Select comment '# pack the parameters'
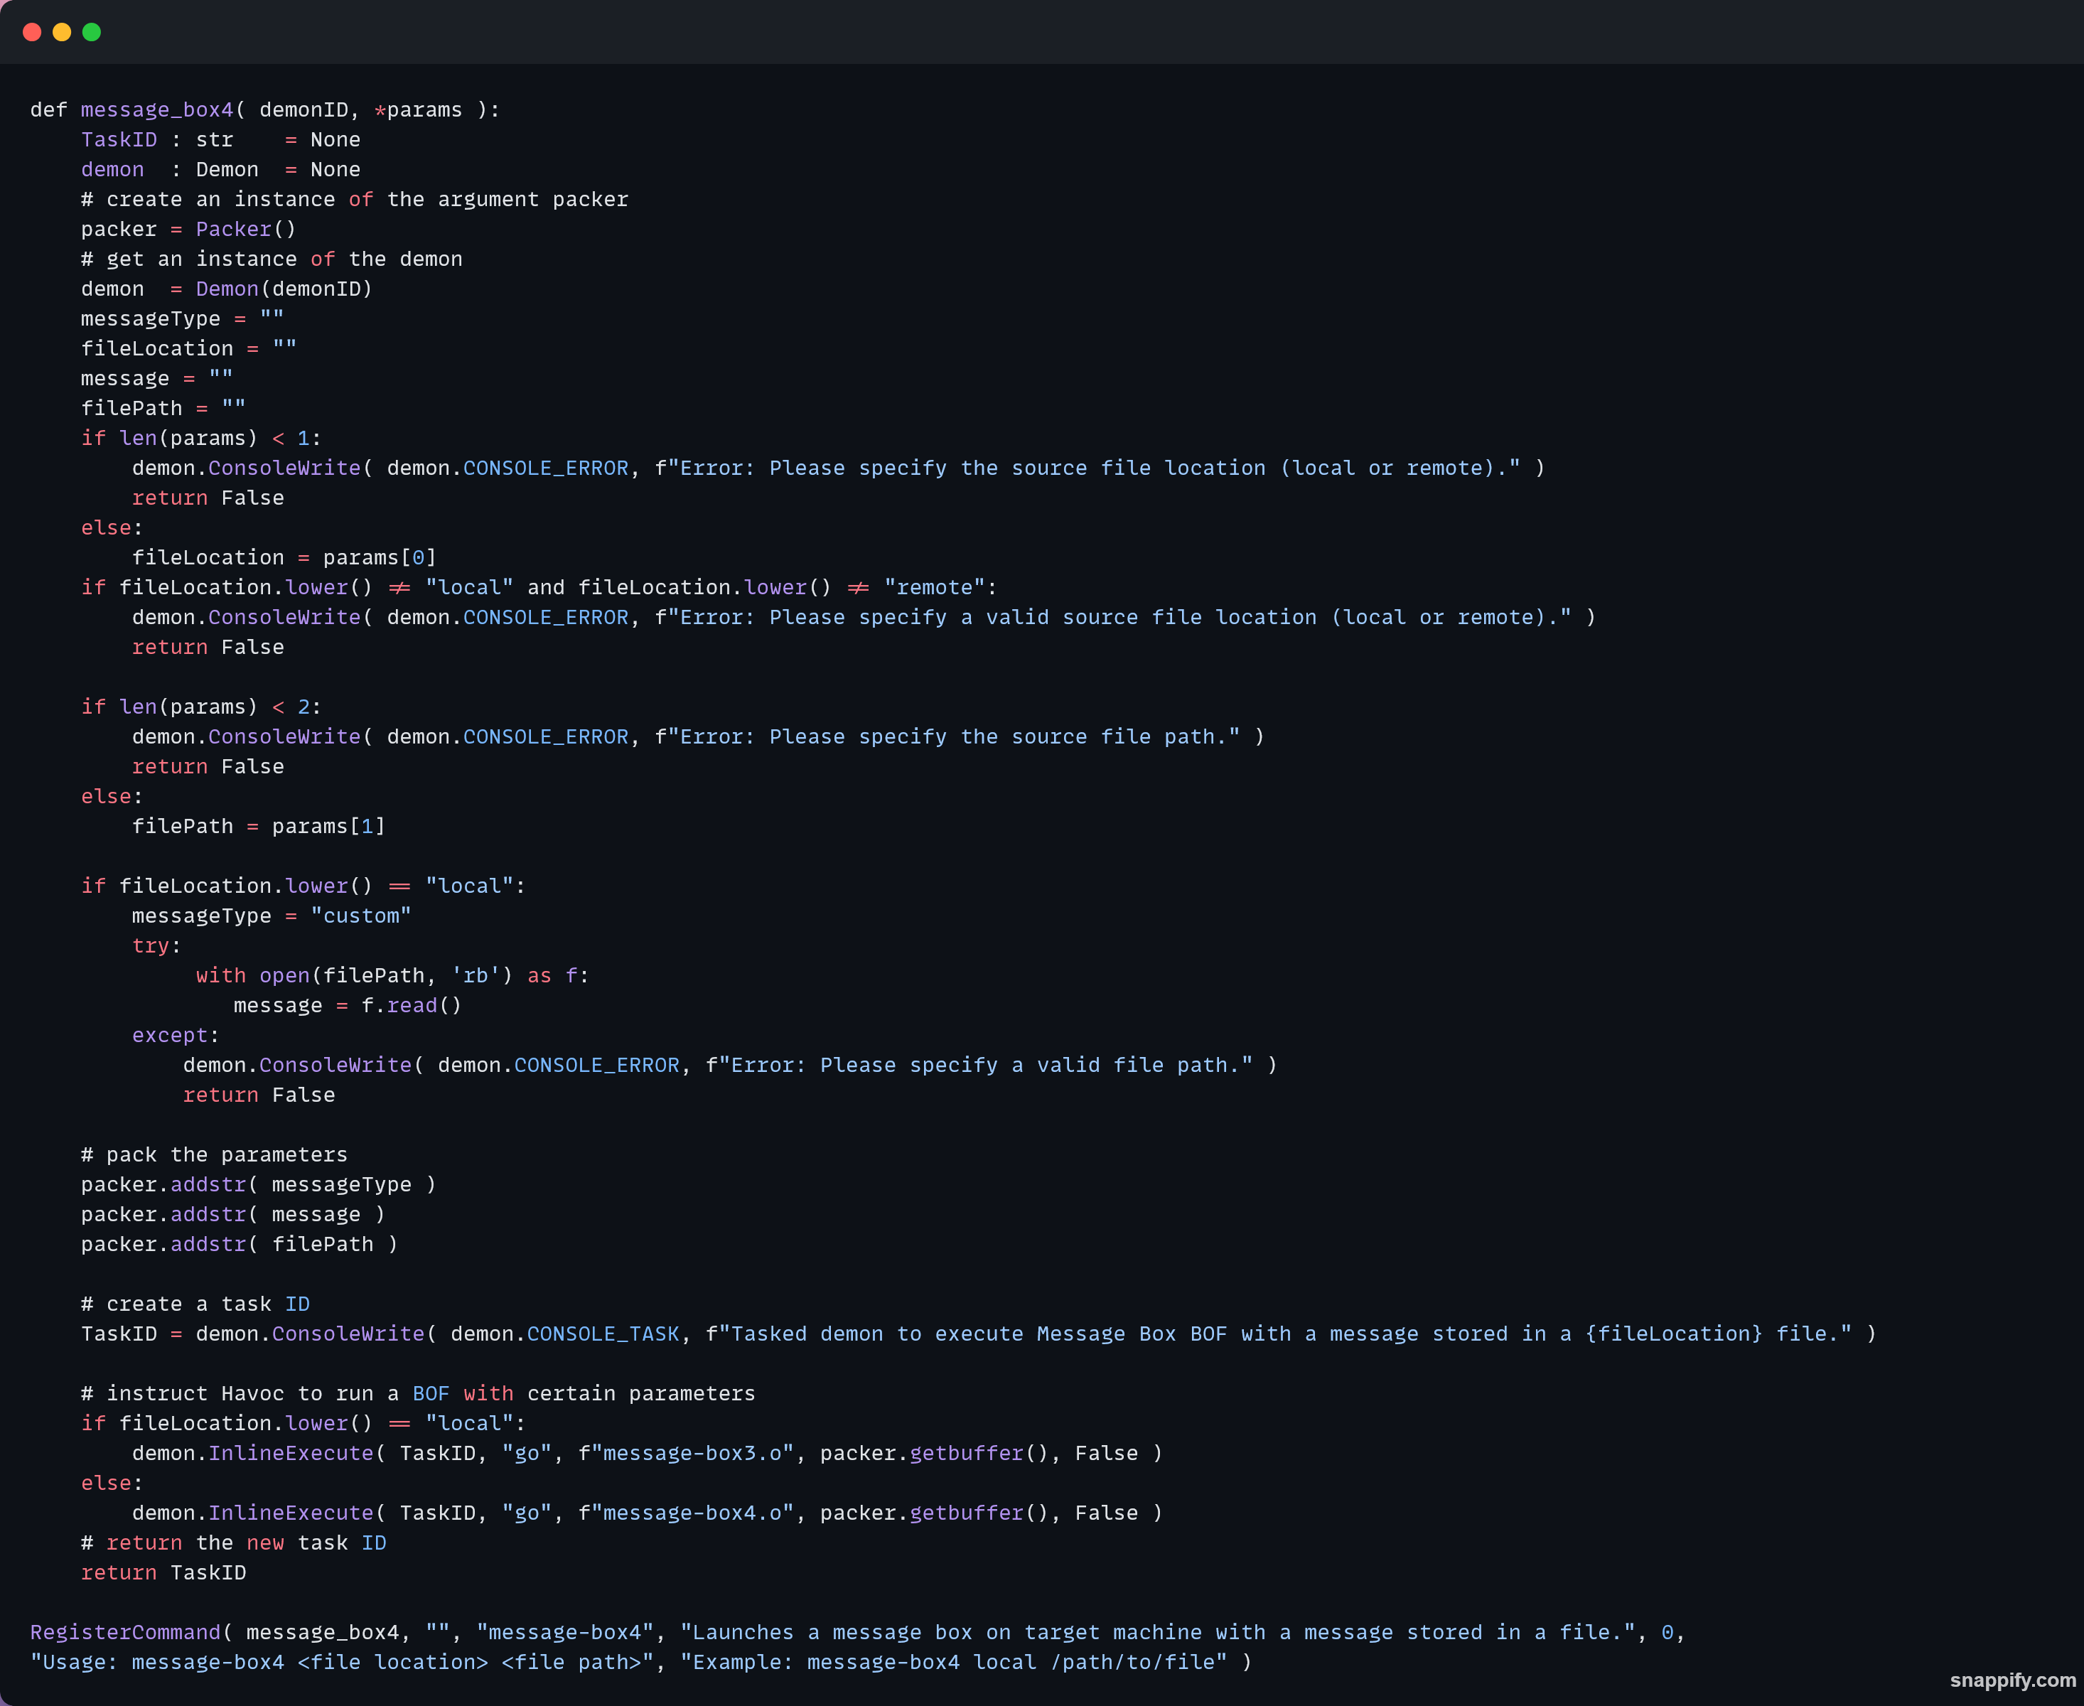 click(x=214, y=1154)
